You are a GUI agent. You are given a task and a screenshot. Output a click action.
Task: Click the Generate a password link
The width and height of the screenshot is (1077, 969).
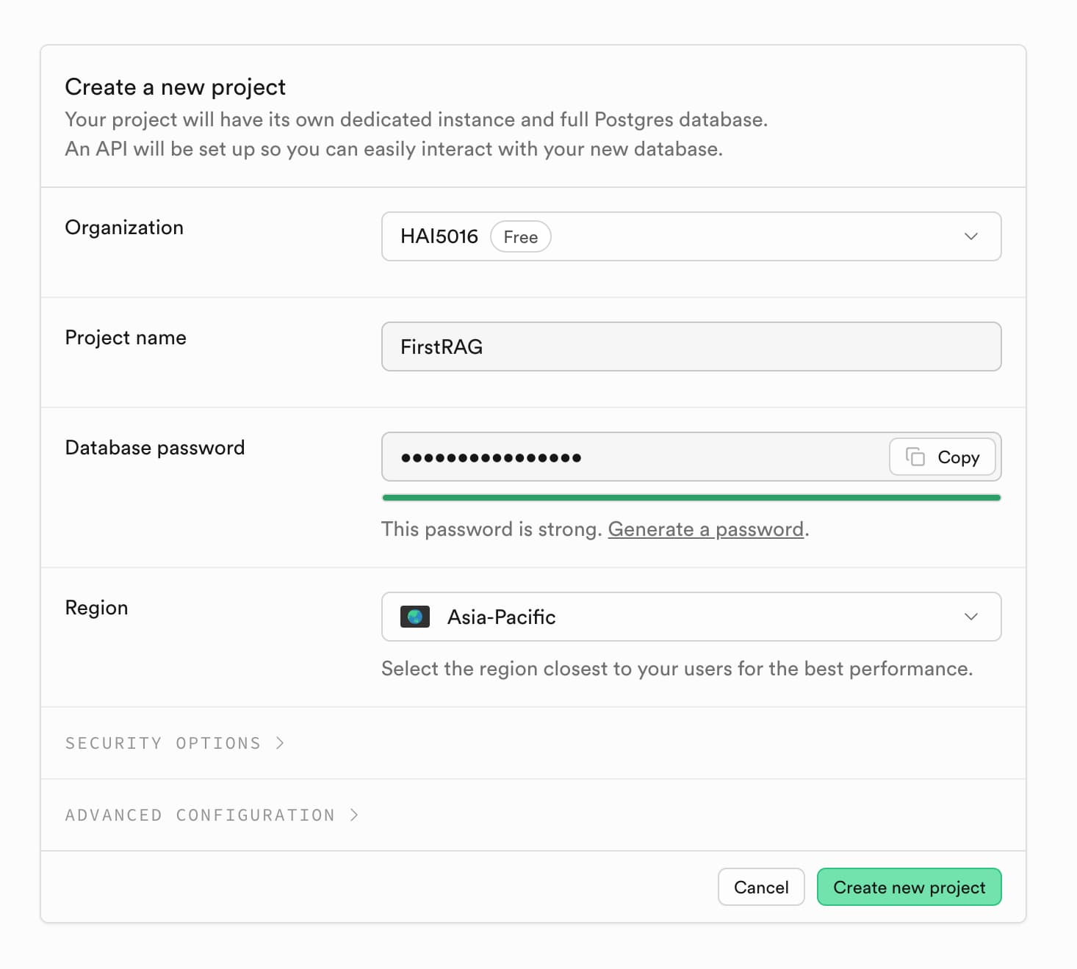coord(705,529)
